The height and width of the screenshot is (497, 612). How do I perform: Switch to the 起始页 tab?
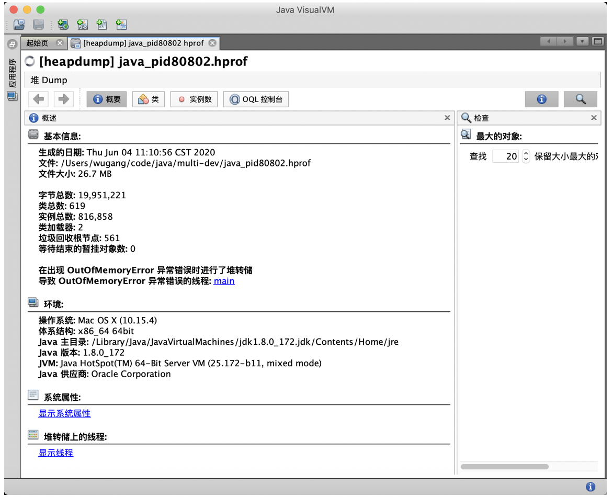[38, 43]
